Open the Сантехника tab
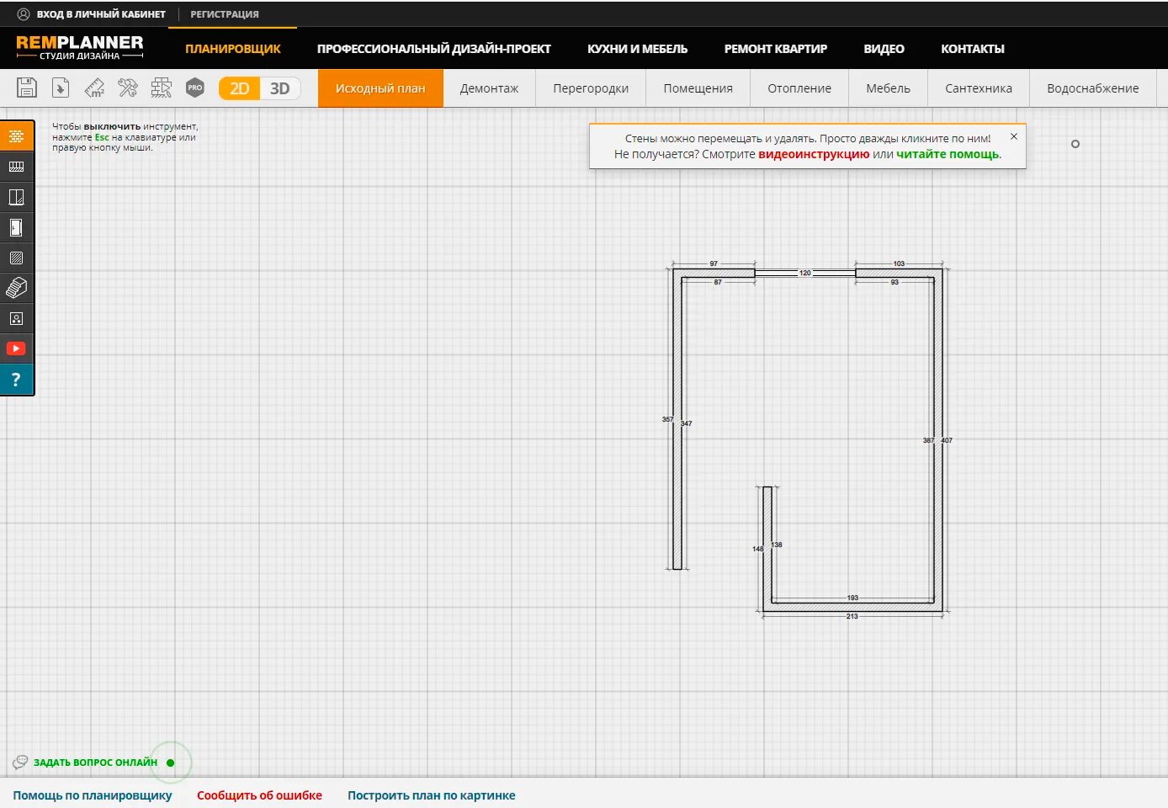The image size is (1168, 808). (x=979, y=88)
